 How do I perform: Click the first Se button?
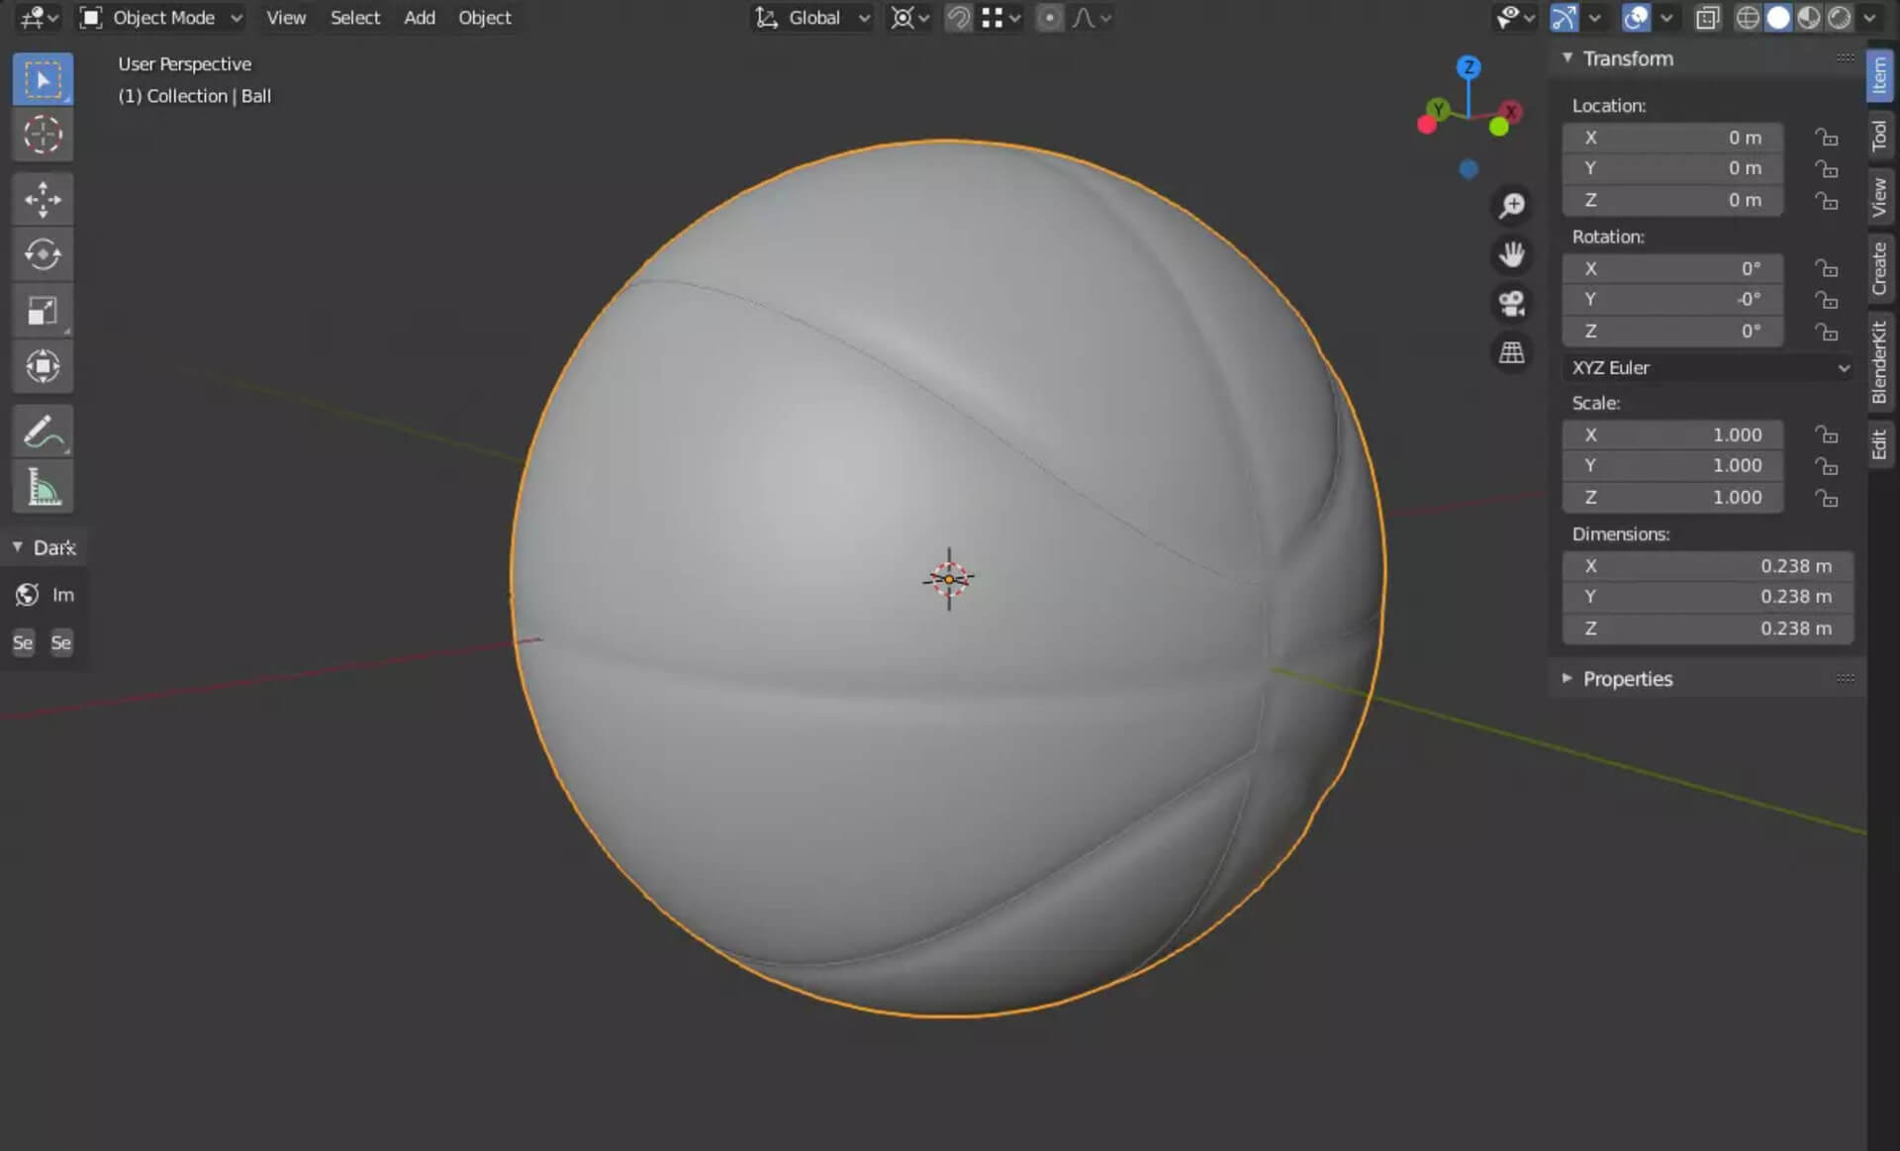pyautogui.click(x=23, y=643)
